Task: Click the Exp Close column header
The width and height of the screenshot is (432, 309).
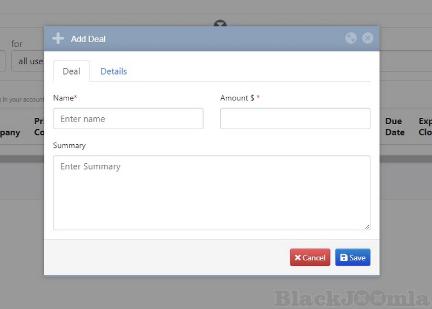Action: click(x=425, y=127)
